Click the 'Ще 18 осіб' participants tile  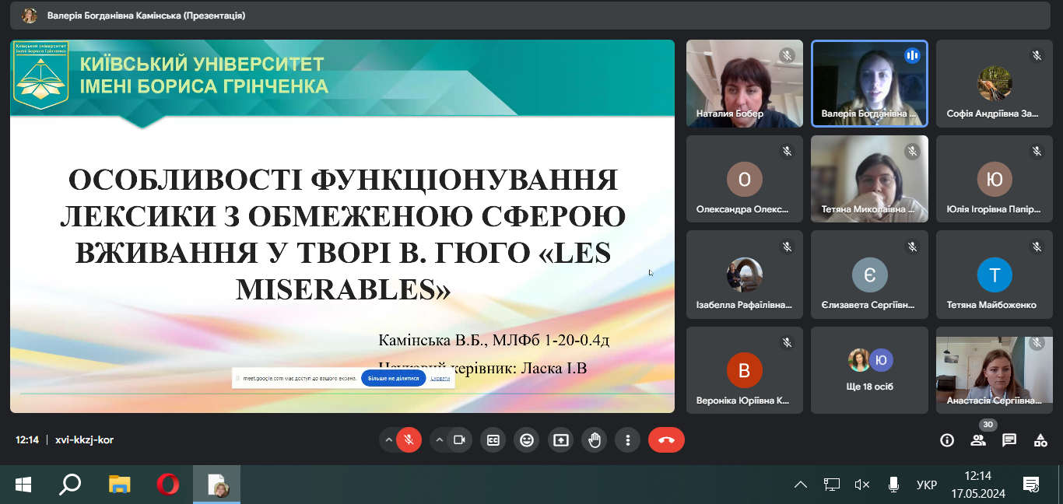(869, 369)
